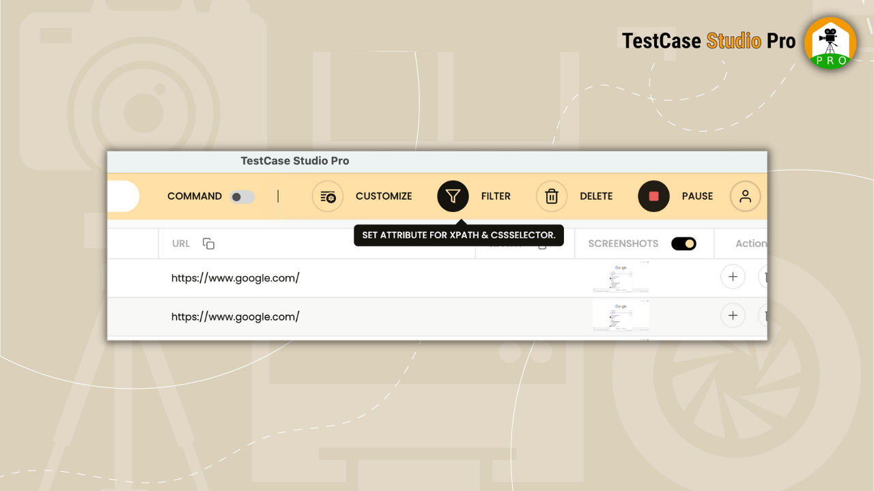Add a step after first row
Image resolution: width=874 pixels, height=491 pixels.
[x=733, y=277]
